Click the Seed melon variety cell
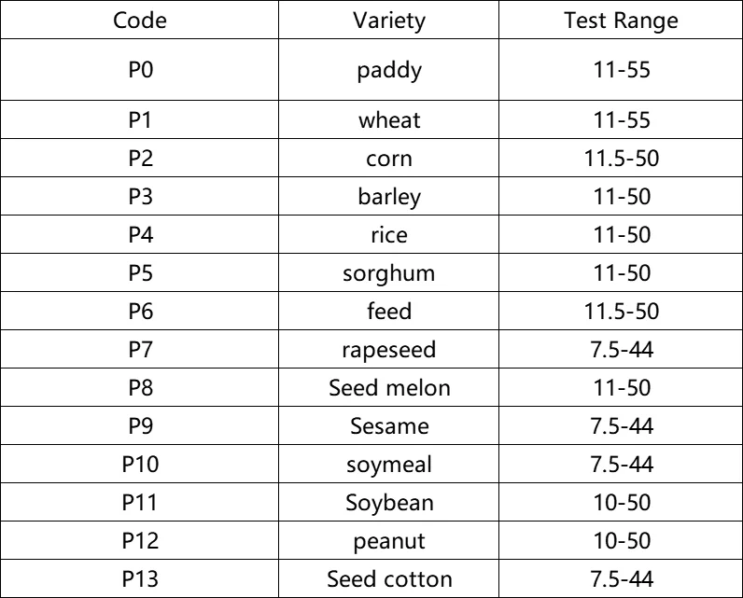The width and height of the screenshot is (743, 598). tap(389, 388)
